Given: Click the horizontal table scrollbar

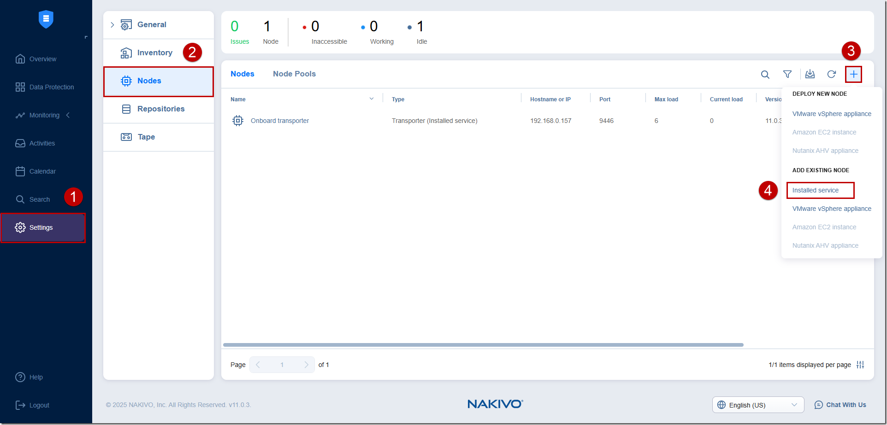Looking at the screenshot, I should point(483,345).
